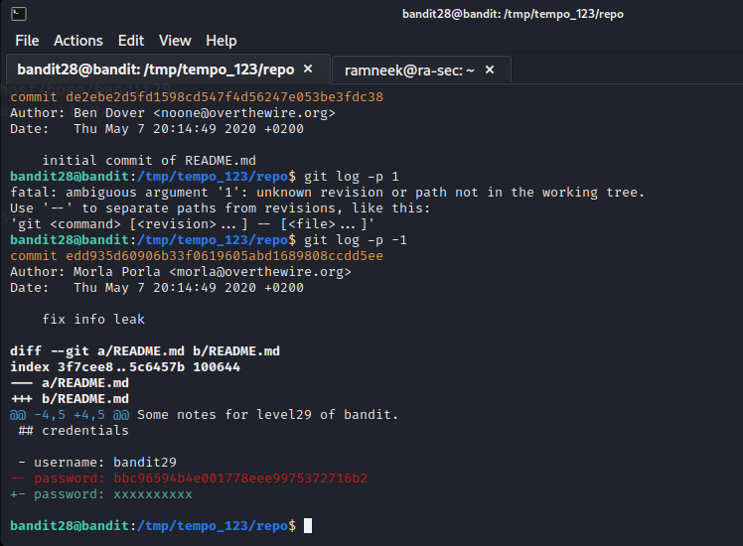Open the Help menu
Screen dimensions: 743x546
(222, 41)
